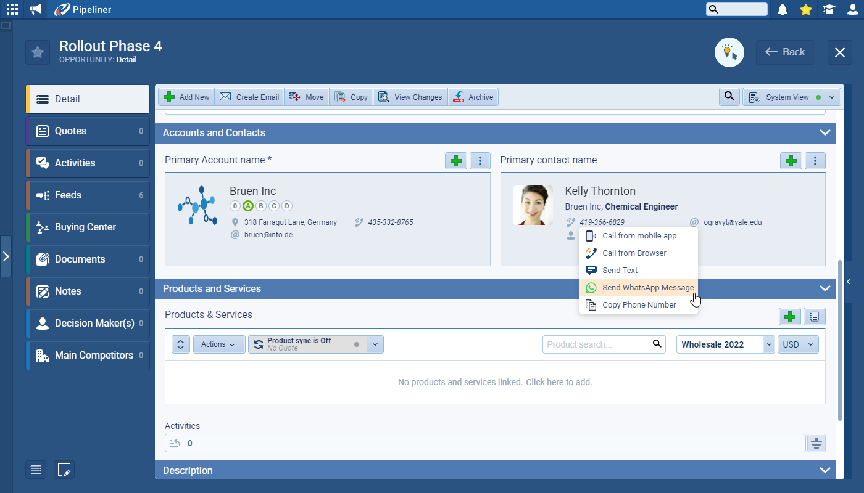The height and width of the screenshot is (493, 864).
Task: Expand the USD currency dropdown
Action: (798, 344)
